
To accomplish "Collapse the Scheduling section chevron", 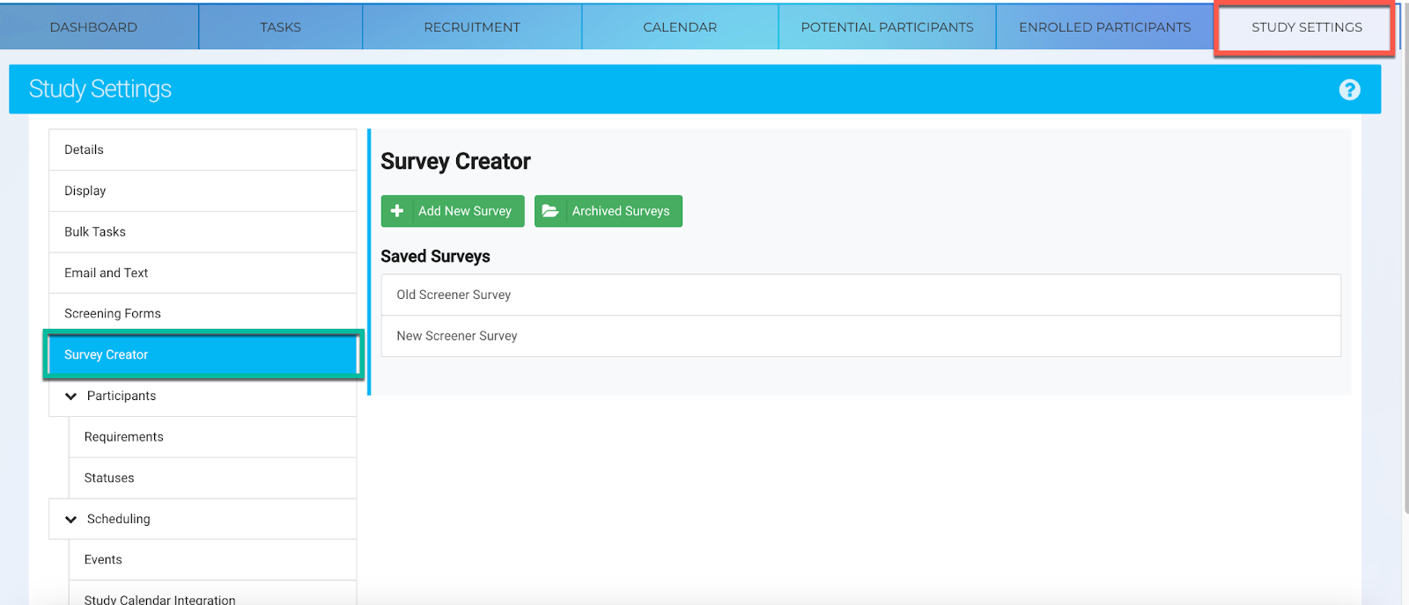I will click(x=71, y=520).
